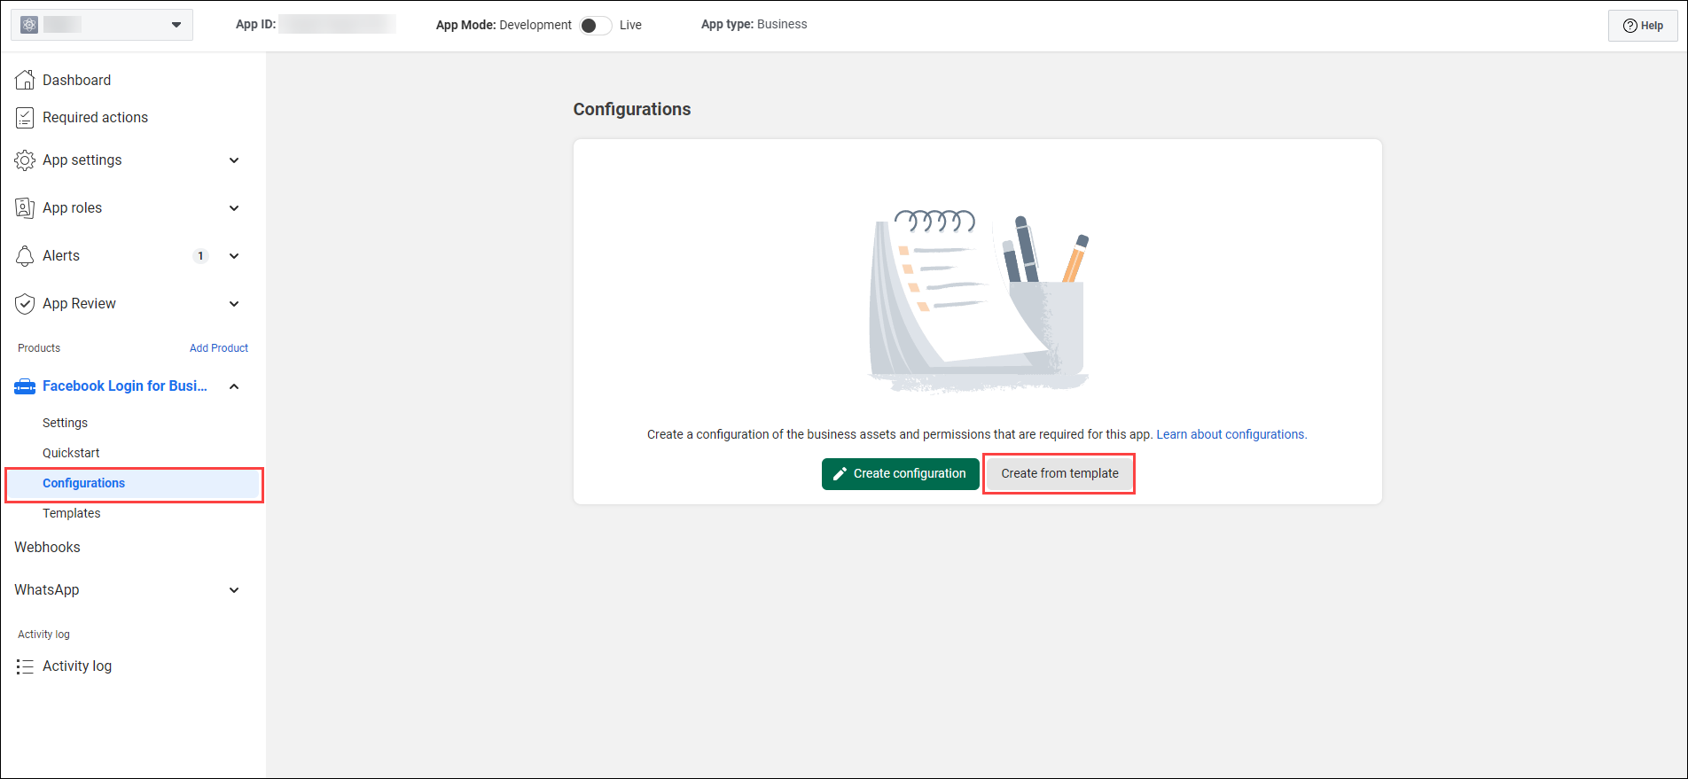This screenshot has height=779, width=1688.
Task: Click the Required actions checklist icon
Action: [x=25, y=118]
